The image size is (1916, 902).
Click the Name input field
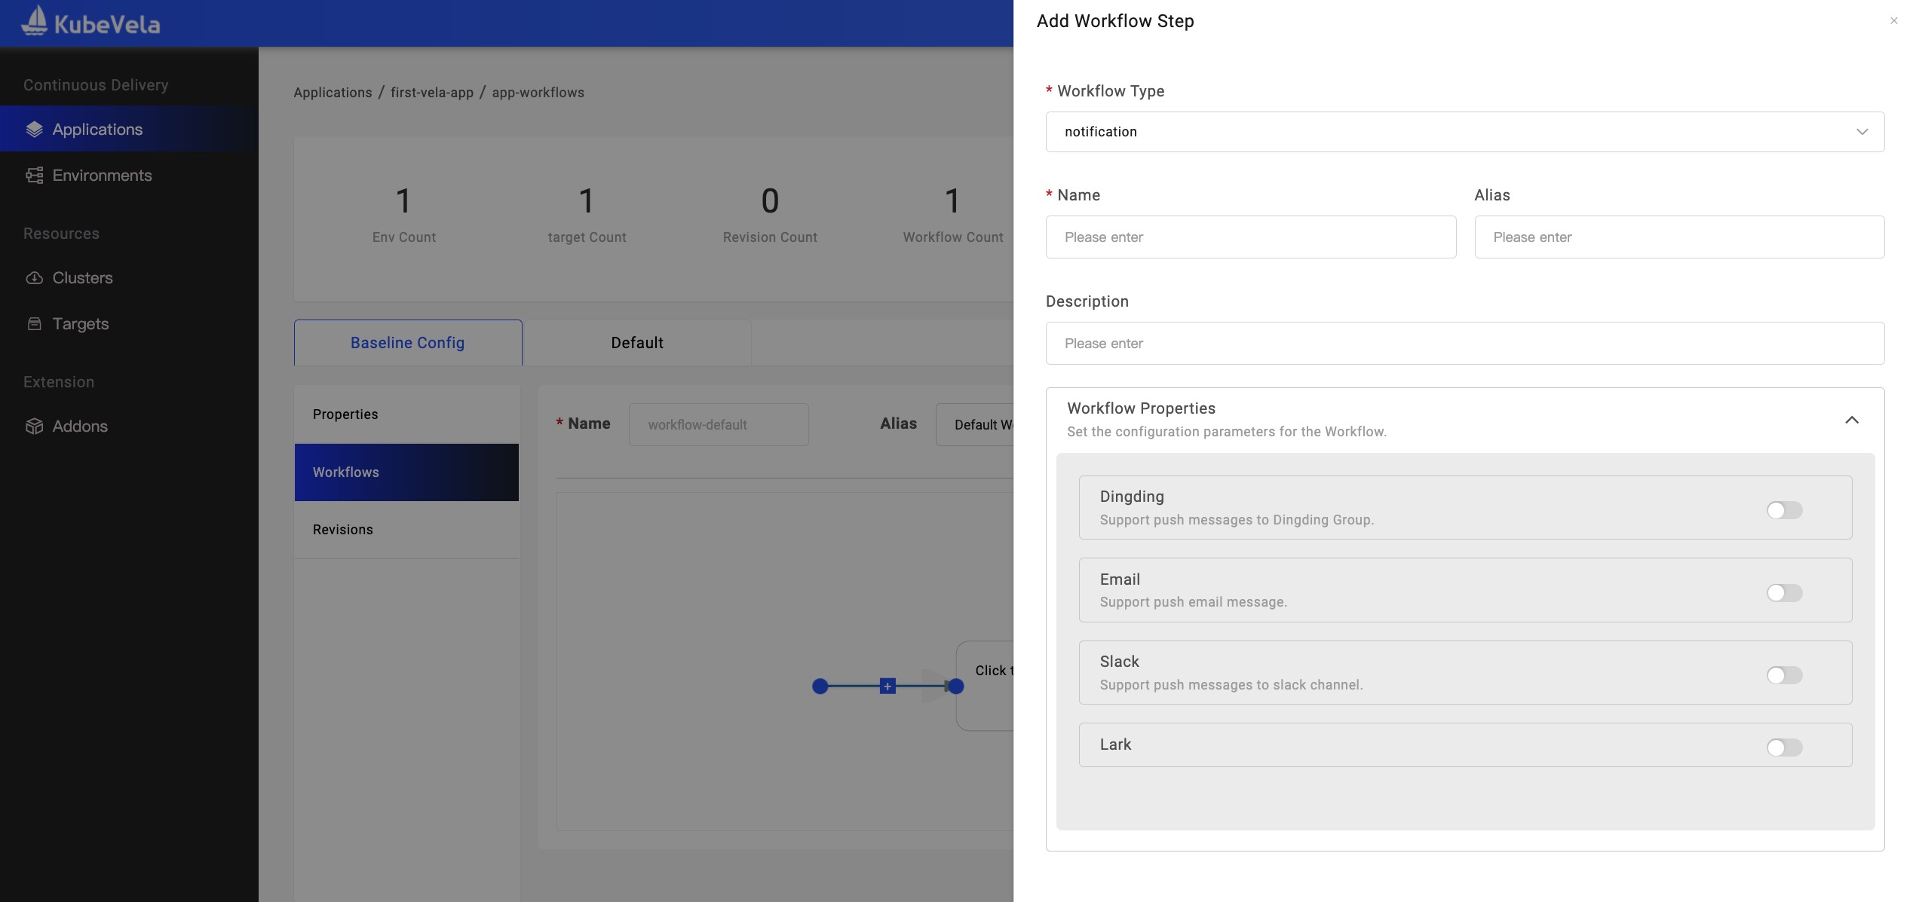(x=1250, y=236)
